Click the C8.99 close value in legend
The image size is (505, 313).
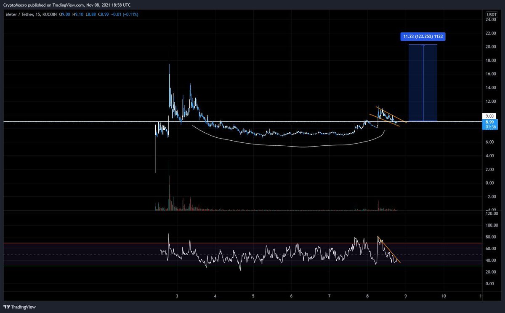tap(104, 14)
